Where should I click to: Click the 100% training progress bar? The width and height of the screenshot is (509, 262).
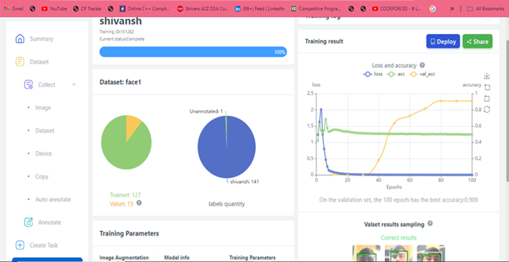click(193, 52)
